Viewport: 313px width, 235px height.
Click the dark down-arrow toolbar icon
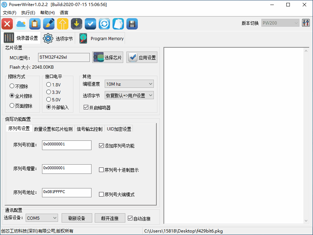click(x=77, y=24)
